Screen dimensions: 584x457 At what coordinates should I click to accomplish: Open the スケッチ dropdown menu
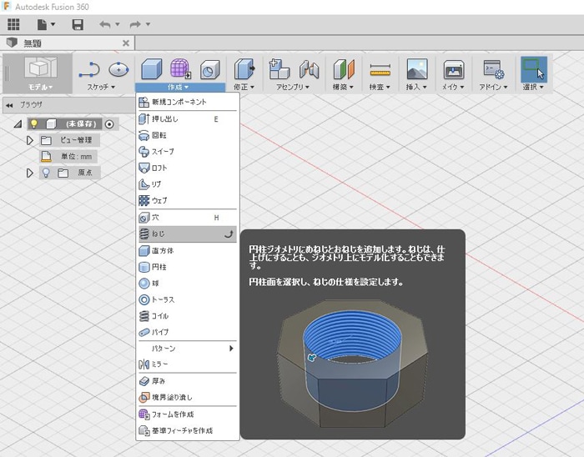coord(101,87)
